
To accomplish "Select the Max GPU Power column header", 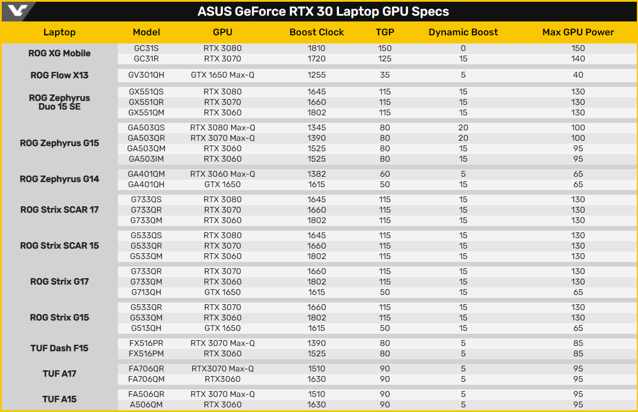I will pos(578,32).
